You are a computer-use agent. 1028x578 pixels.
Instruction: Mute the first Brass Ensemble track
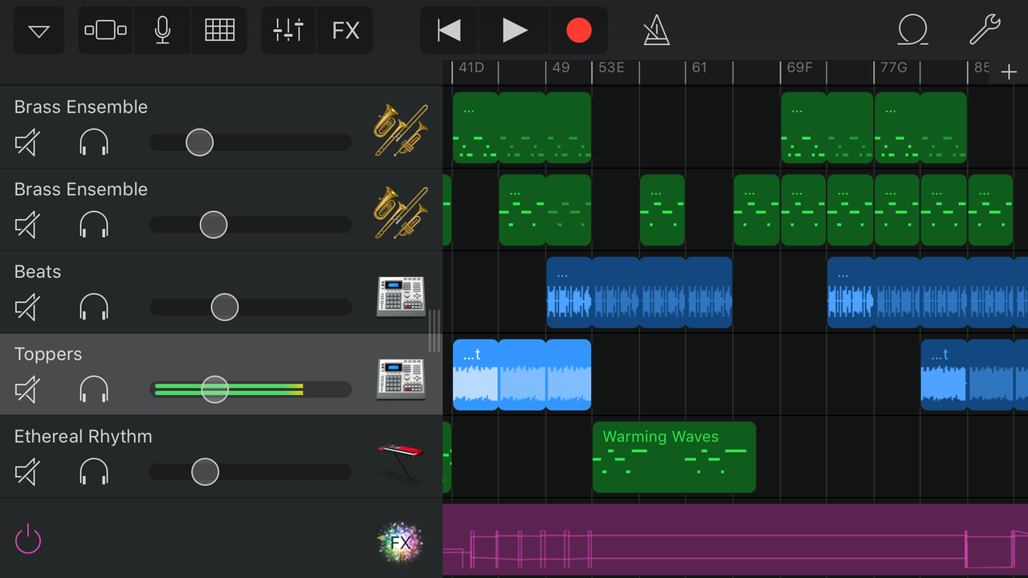[x=27, y=144]
